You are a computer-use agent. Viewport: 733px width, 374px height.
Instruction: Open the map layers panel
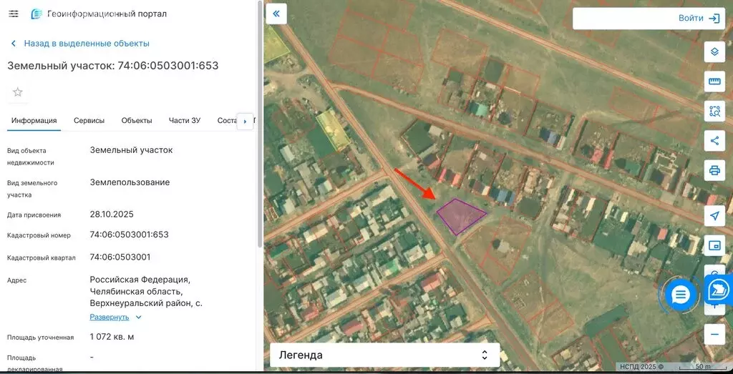click(714, 52)
